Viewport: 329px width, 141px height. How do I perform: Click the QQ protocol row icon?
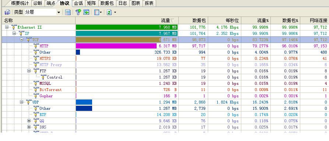click(36, 121)
